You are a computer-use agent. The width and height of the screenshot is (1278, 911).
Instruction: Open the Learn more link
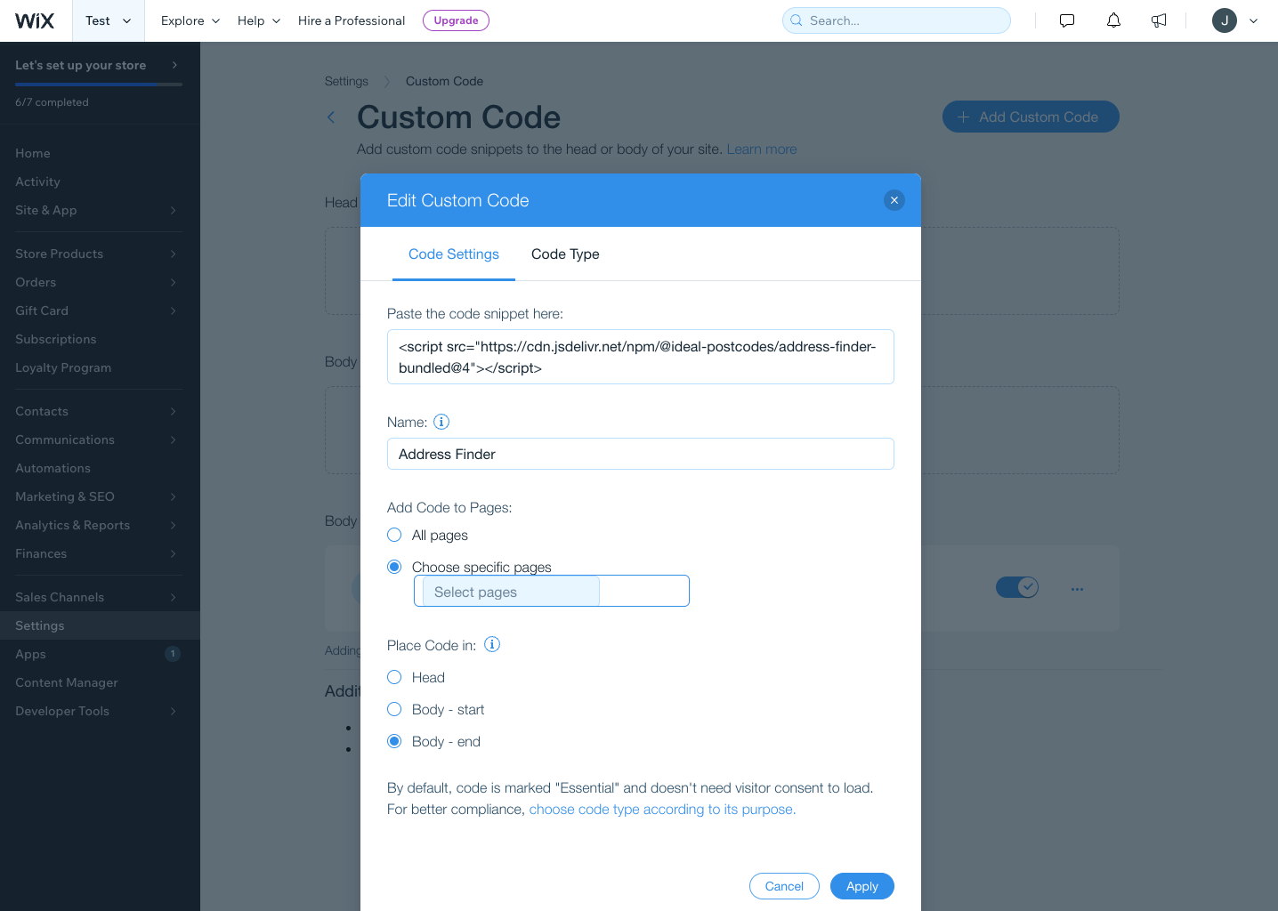[761, 149]
